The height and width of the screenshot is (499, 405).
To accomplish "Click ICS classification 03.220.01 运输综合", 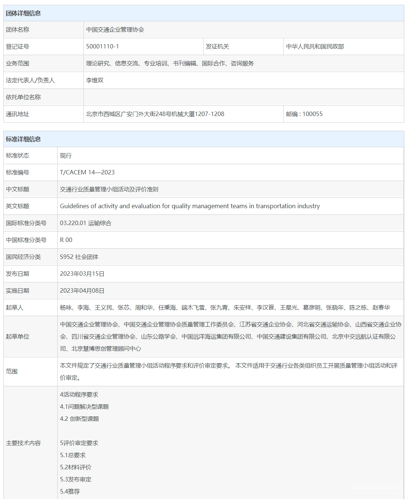I will tap(86, 223).
